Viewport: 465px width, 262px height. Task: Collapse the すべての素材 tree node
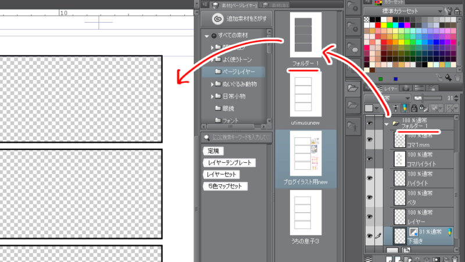[207, 36]
